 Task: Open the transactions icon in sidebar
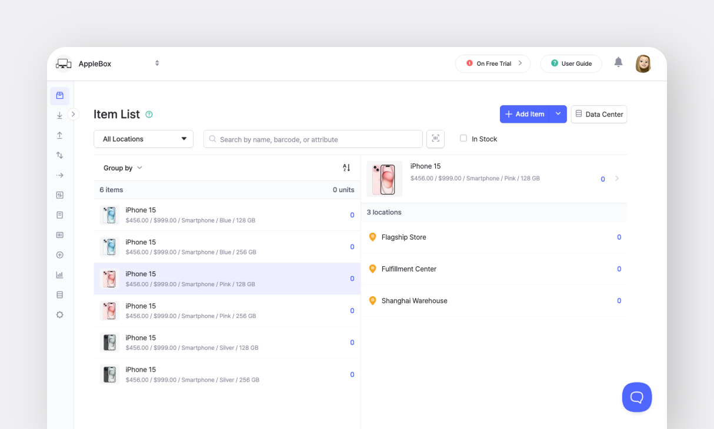pyautogui.click(x=59, y=195)
